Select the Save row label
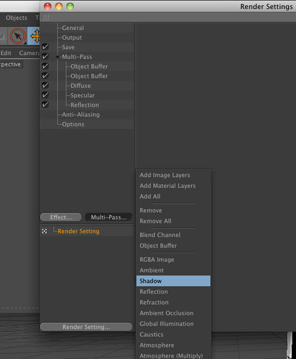 [x=68, y=47]
